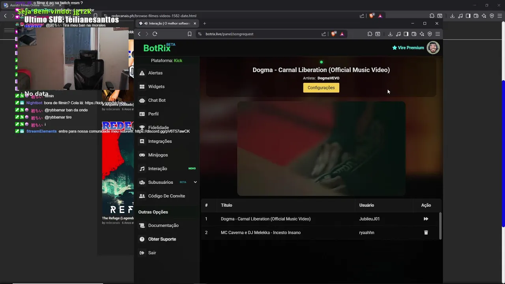Click the Código De Convite card icon
This screenshot has width=505, height=284.
[x=142, y=196]
